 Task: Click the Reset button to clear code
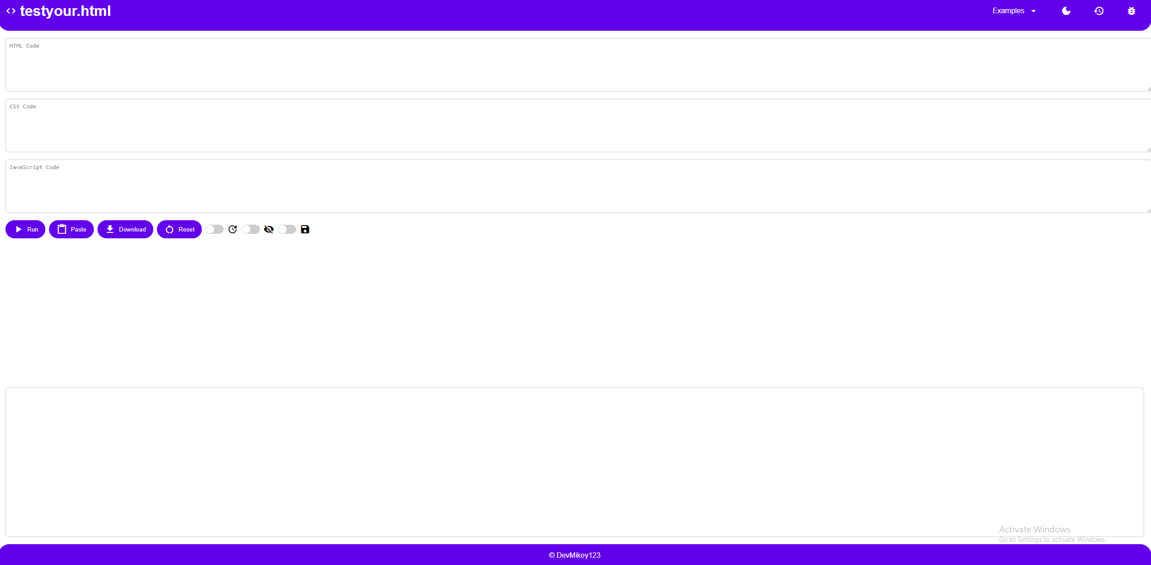179,229
